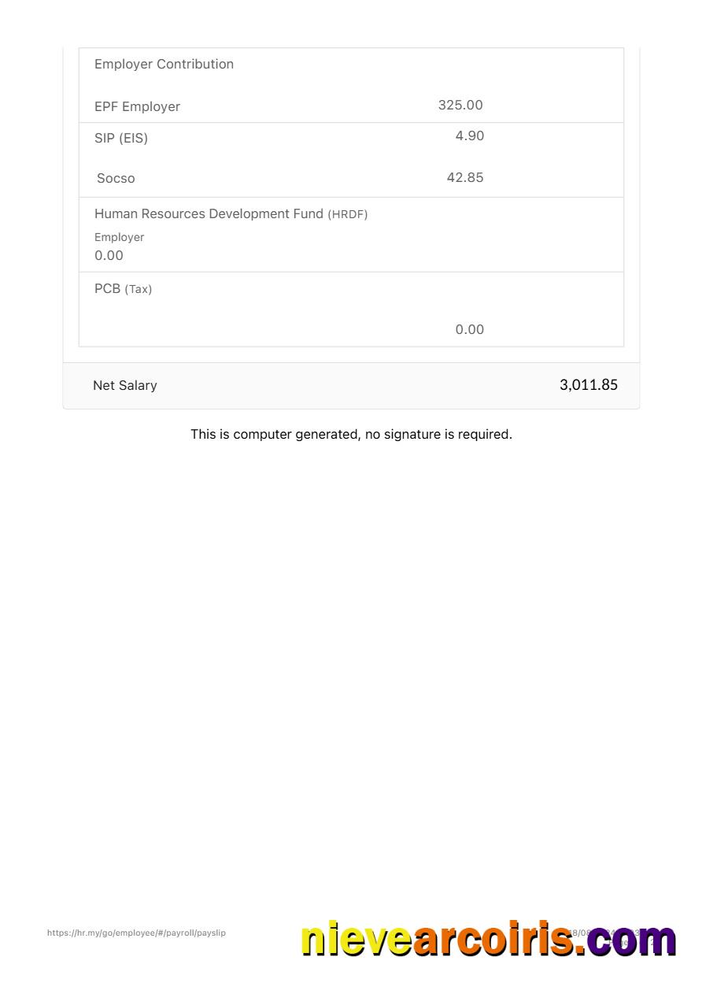Click the Employer sublabel under HRDF
The height and width of the screenshot is (994, 702).
coord(119,237)
